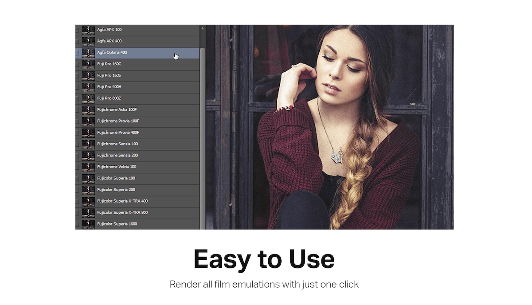Toggle the Fujichrome Provia 100F checkbox on
Viewport: 532px width, 305px height.
tap(78, 121)
